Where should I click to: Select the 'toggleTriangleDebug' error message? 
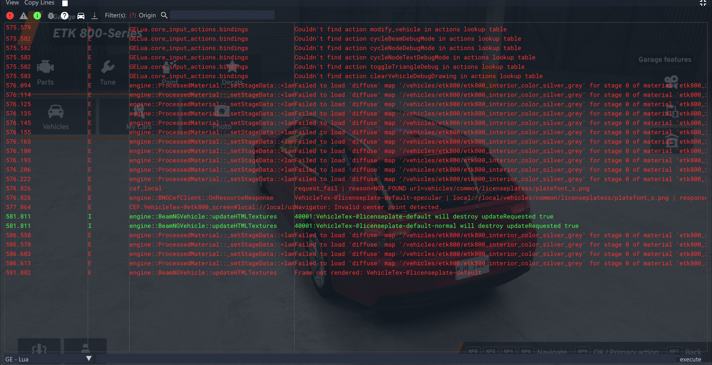click(x=409, y=67)
